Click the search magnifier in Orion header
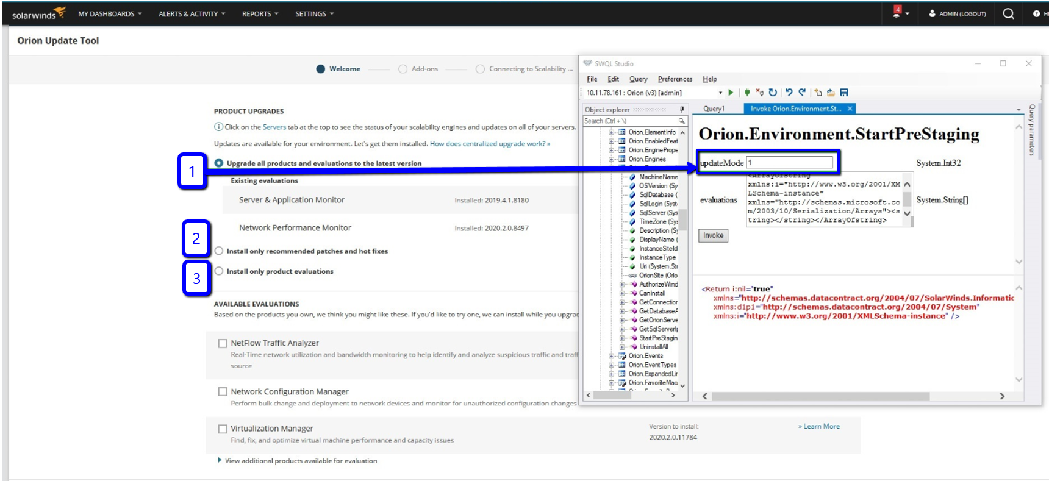This screenshot has width=1049, height=481. pos(1009,13)
